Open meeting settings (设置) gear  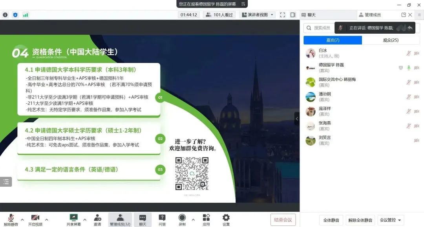(x=226, y=218)
